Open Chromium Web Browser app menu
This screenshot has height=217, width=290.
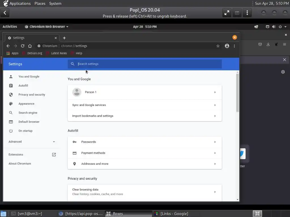tap(46, 27)
